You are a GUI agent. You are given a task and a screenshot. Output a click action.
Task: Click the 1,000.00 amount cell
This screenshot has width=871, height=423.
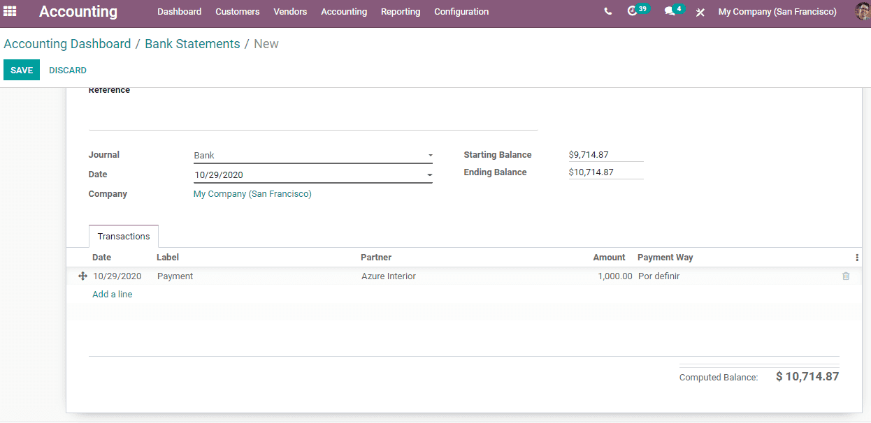point(615,276)
